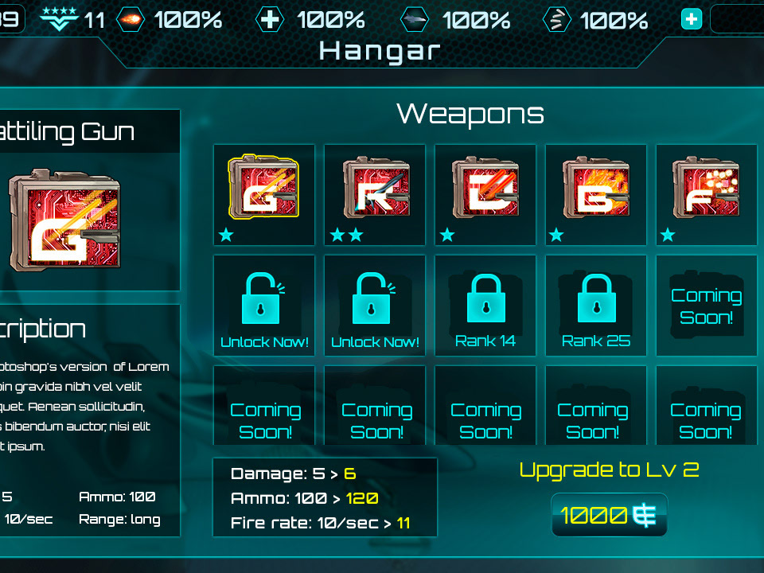The height and width of the screenshot is (573, 764).
Task: Select the Gatling Gun weapon card
Action: click(264, 195)
